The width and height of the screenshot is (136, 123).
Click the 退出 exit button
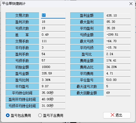point(117,115)
